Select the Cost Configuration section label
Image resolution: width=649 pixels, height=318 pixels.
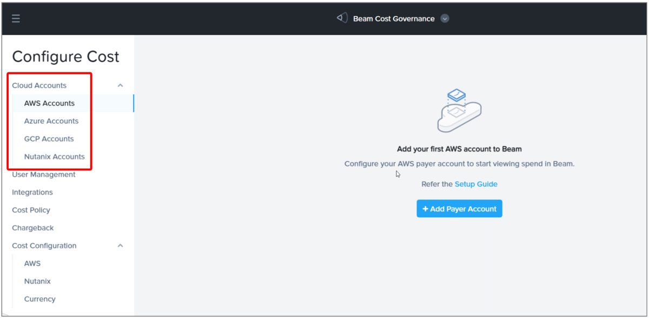[44, 246]
